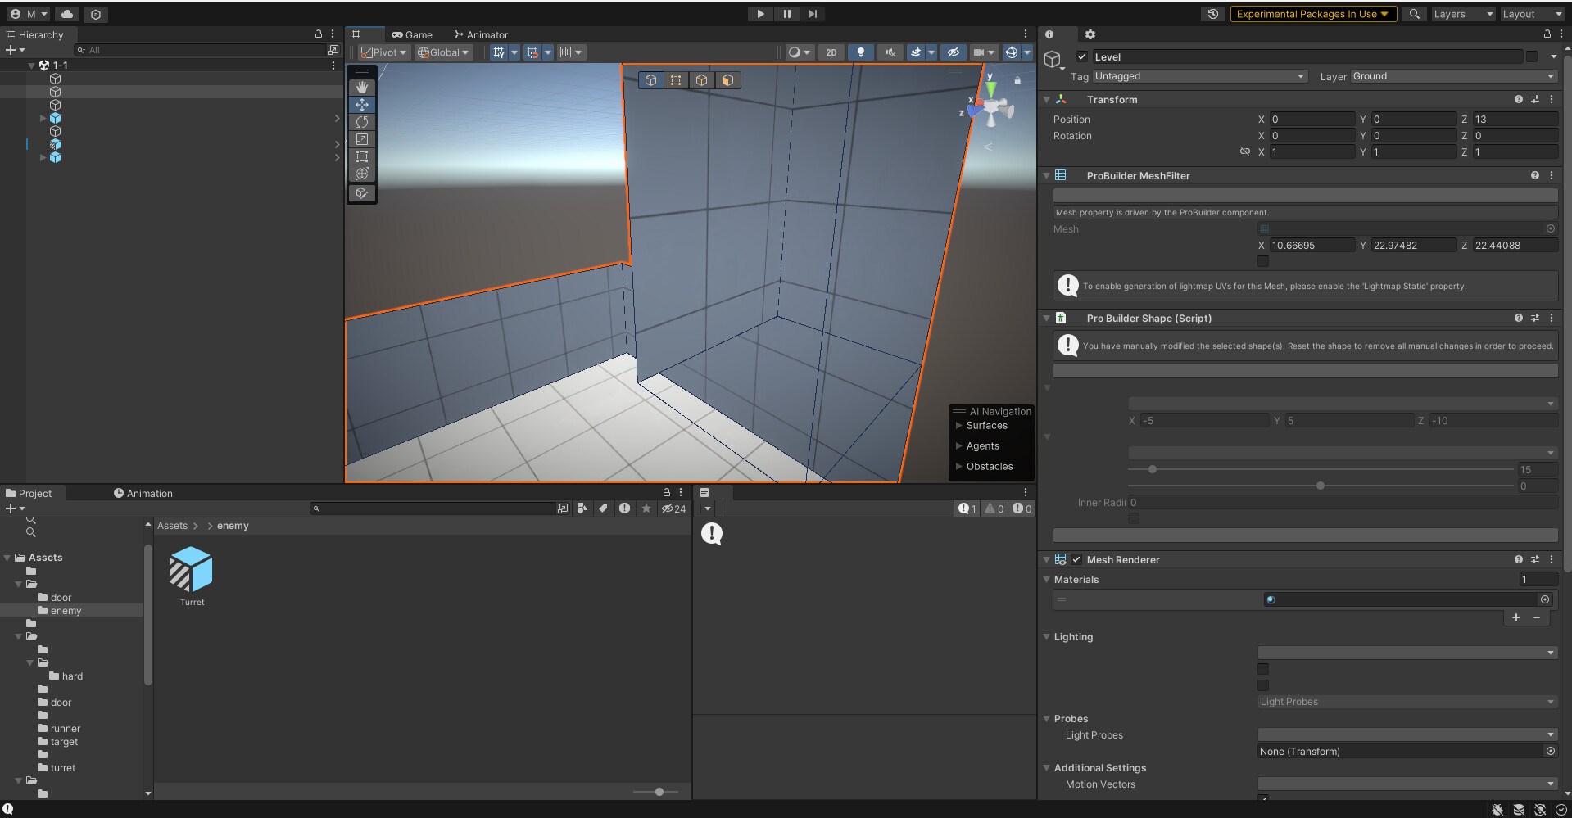
Task: Switch to the Animator tab
Action: (482, 34)
